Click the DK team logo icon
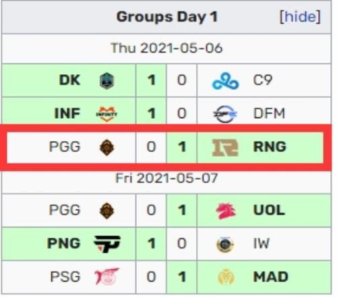 106,81
